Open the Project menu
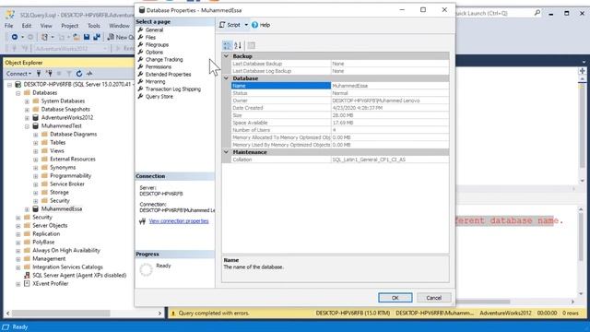The width and height of the screenshot is (590, 332). pos(70,26)
